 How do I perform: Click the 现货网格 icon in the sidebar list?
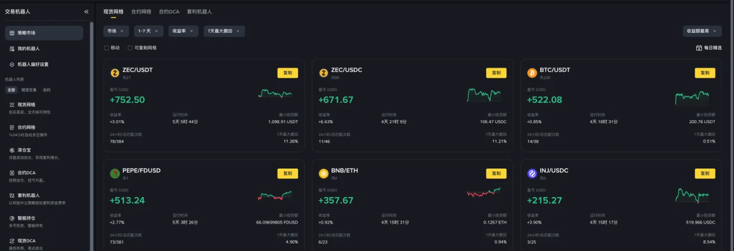(12, 105)
